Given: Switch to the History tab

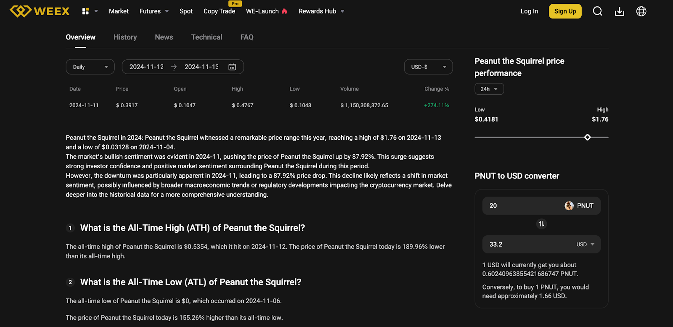Looking at the screenshot, I should [125, 37].
